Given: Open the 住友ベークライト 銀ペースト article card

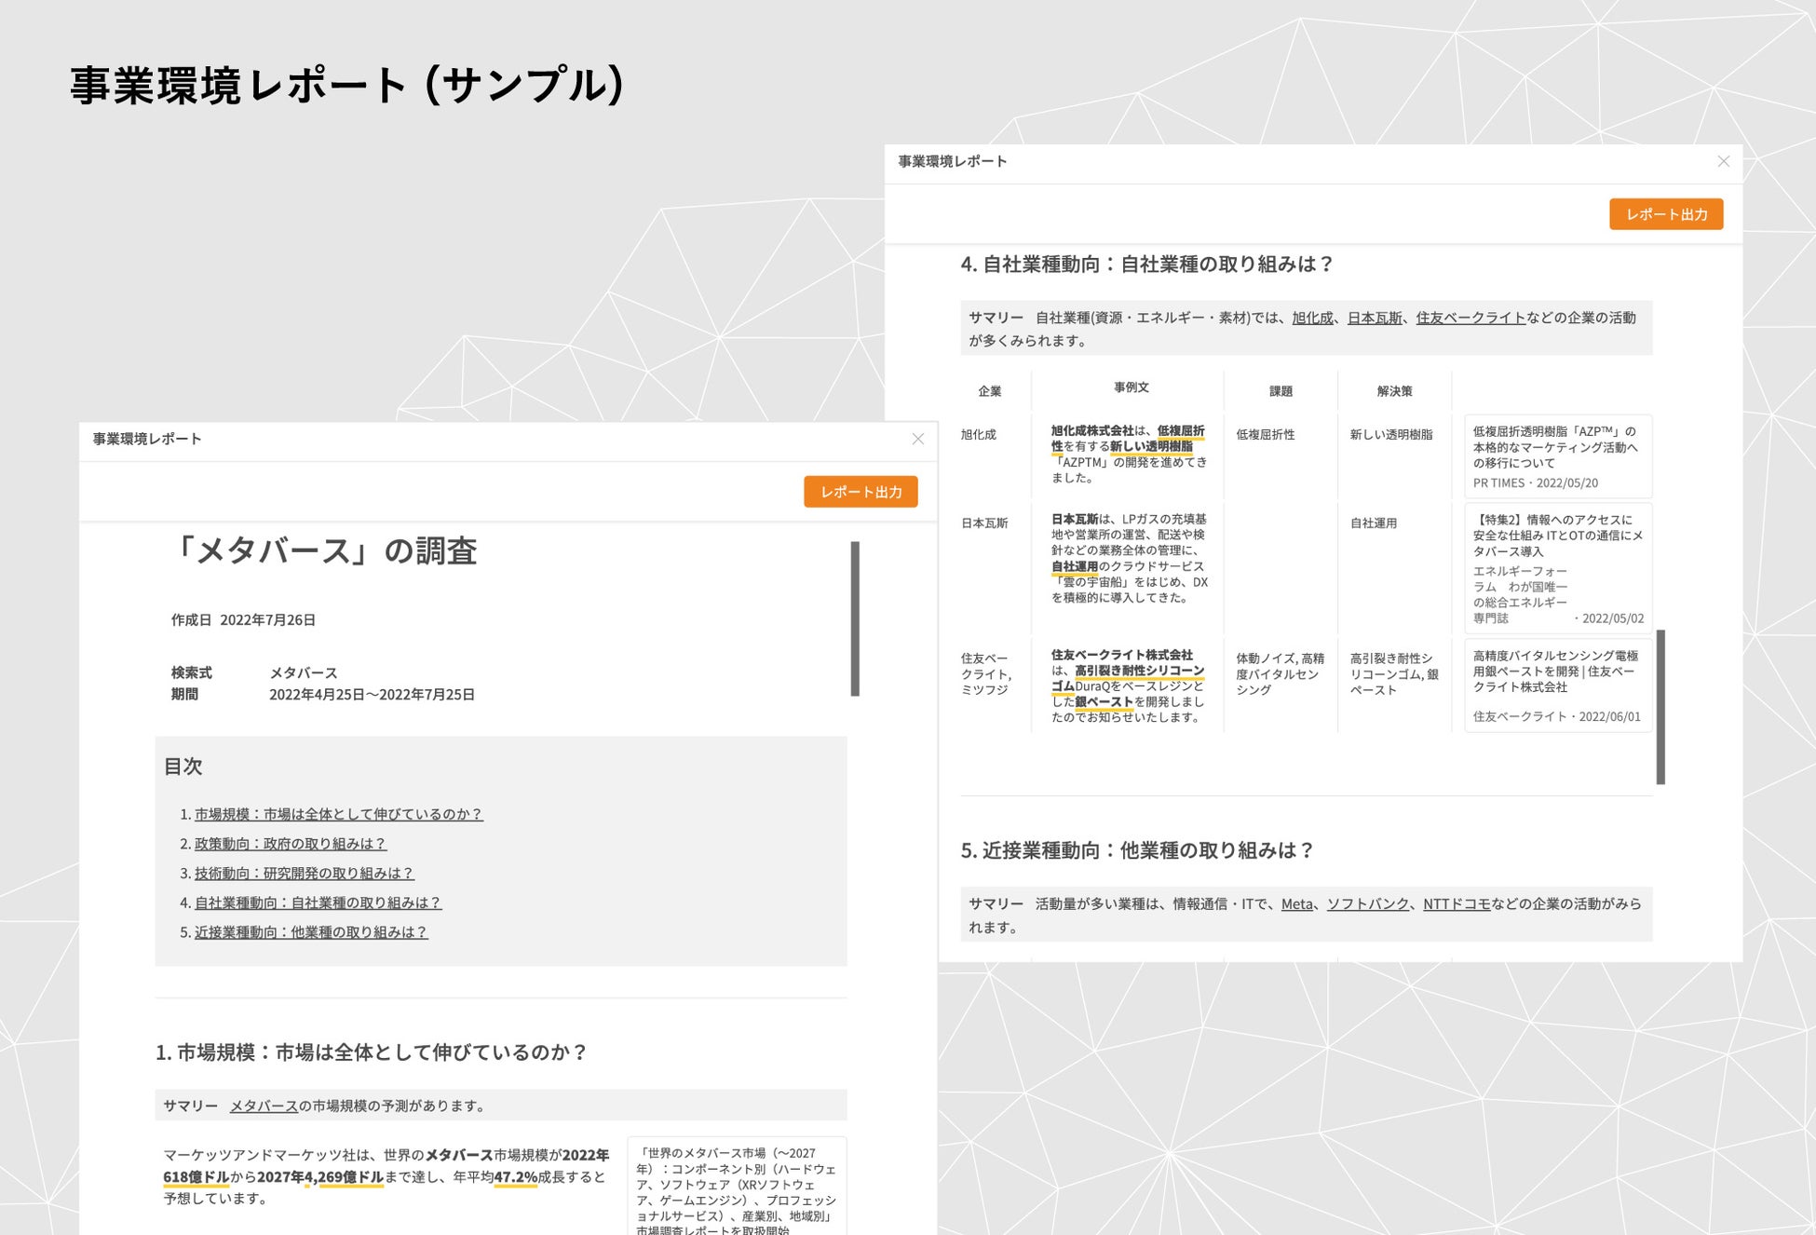Looking at the screenshot, I should click(1557, 685).
